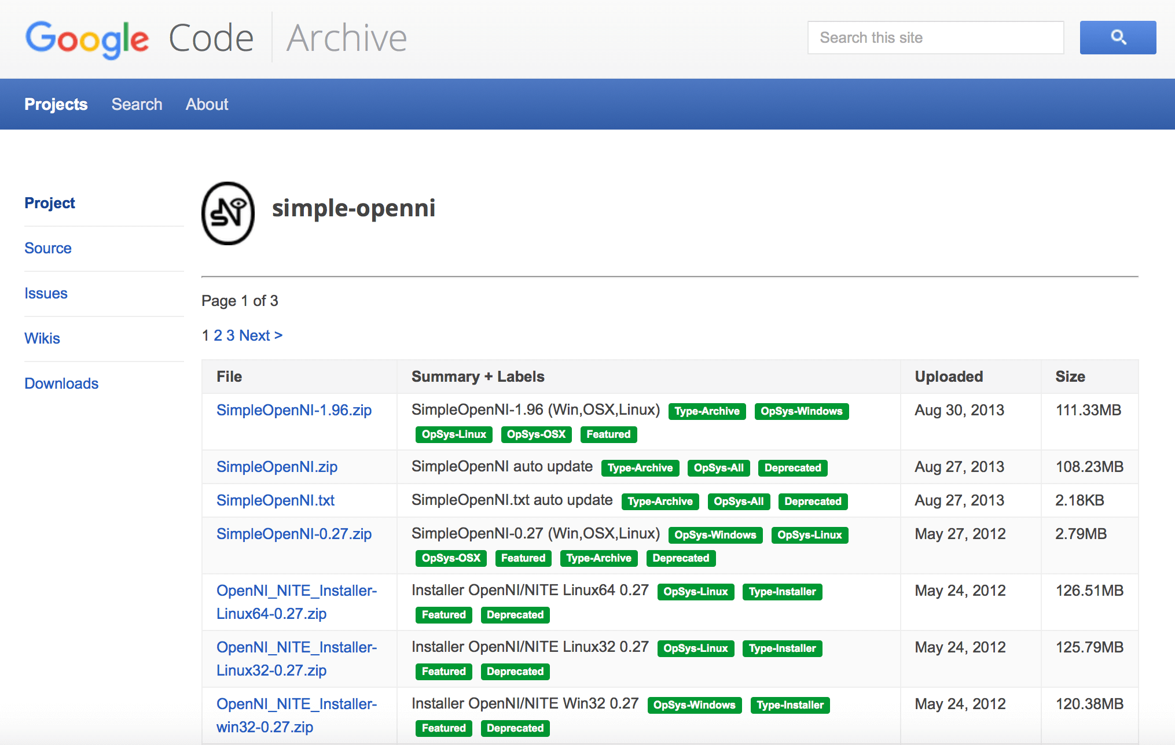1175x745 pixels.
Task: Download OpenNI_NITE_Installer-Linux32-0.27.zip
Action: click(296, 659)
